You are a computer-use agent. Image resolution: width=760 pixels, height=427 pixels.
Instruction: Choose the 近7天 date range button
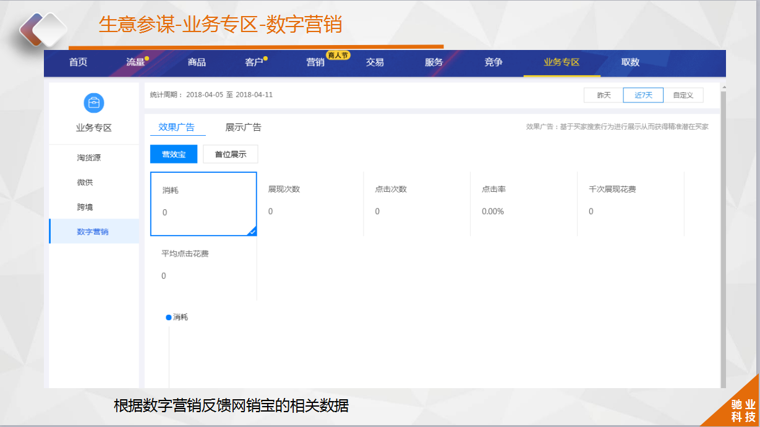643,95
